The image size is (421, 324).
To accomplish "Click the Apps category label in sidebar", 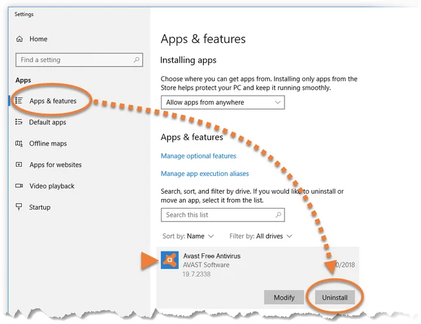I will 23,80.
